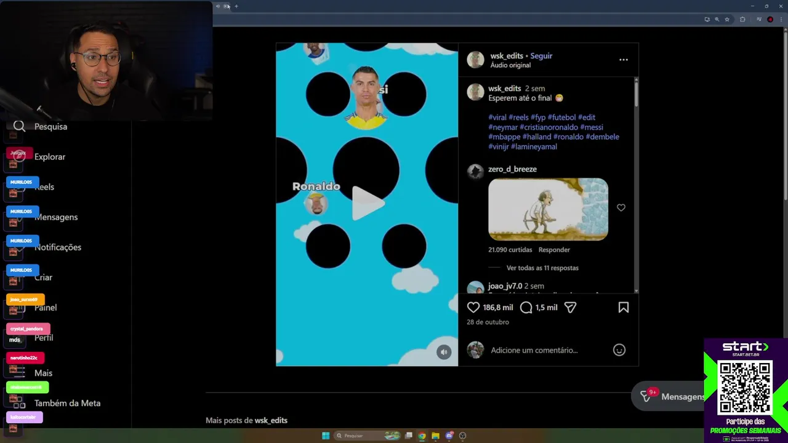Click the #halland hashtag
788x443 pixels.
click(536, 137)
